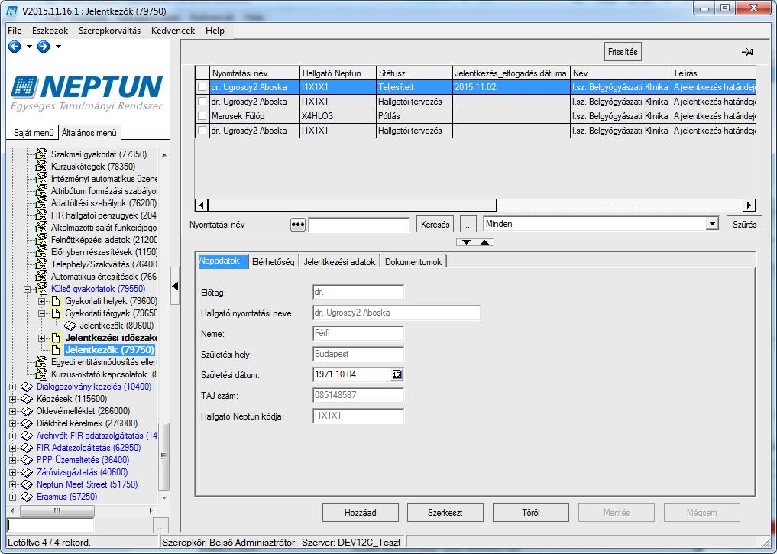The width and height of the screenshot is (777, 554).
Task: Open the Eszközök menu
Action: pos(50,31)
